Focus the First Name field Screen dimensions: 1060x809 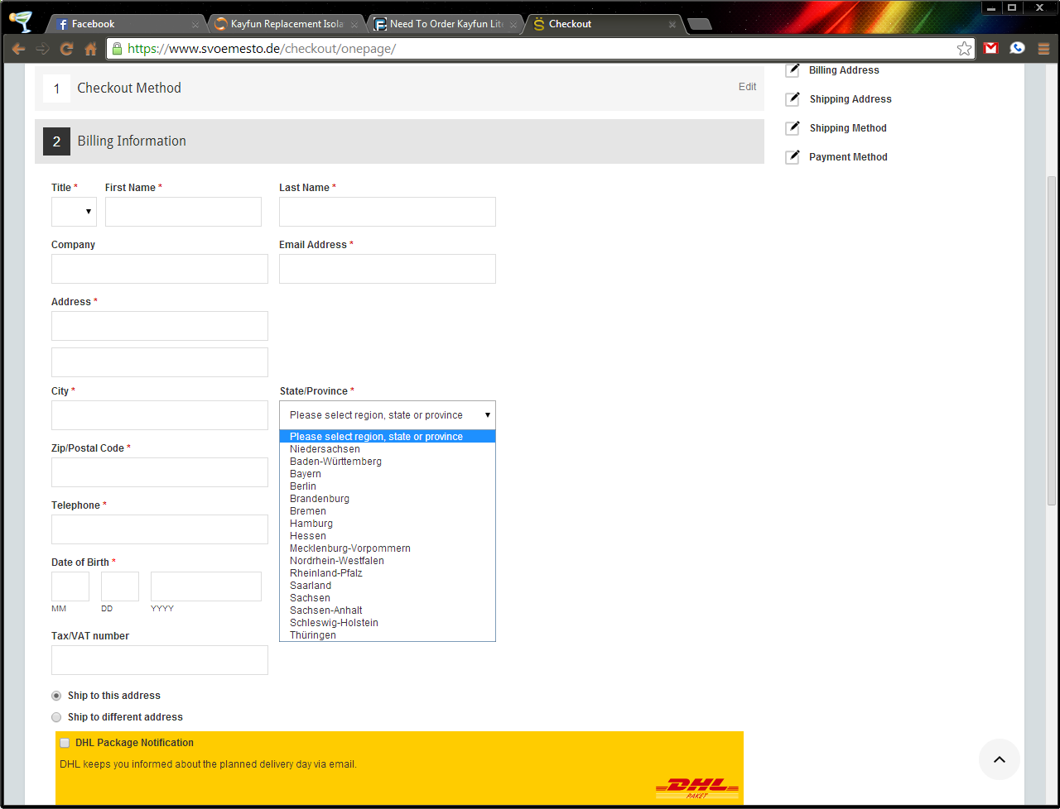tap(183, 212)
